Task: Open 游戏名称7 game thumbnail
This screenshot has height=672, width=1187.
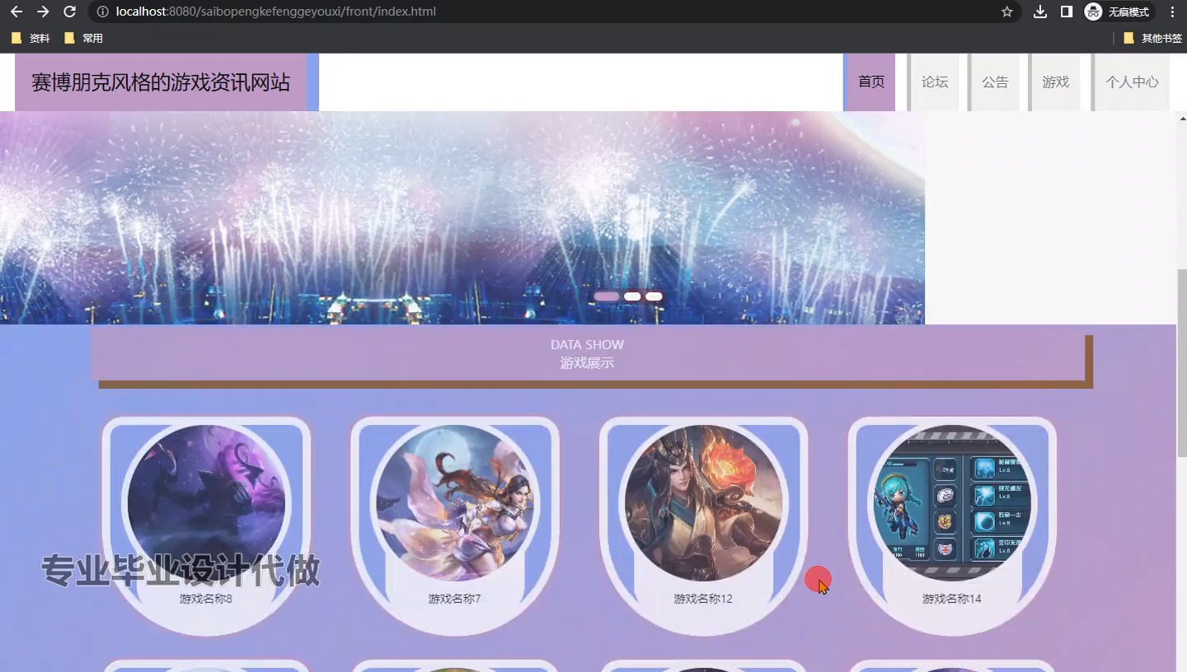Action: 455,502
